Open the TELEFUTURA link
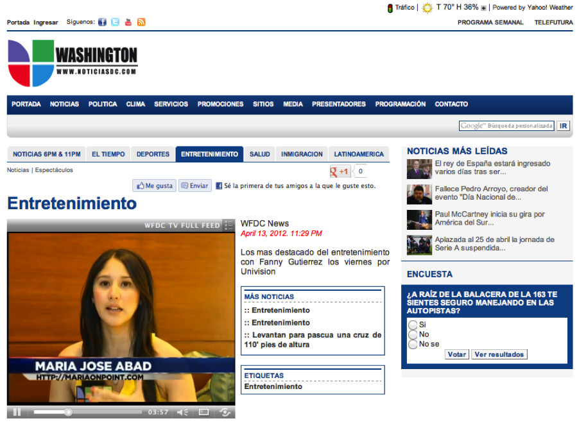Image resolution: width=579 pixels, height=423 pixels. click(x=553, y=22)
